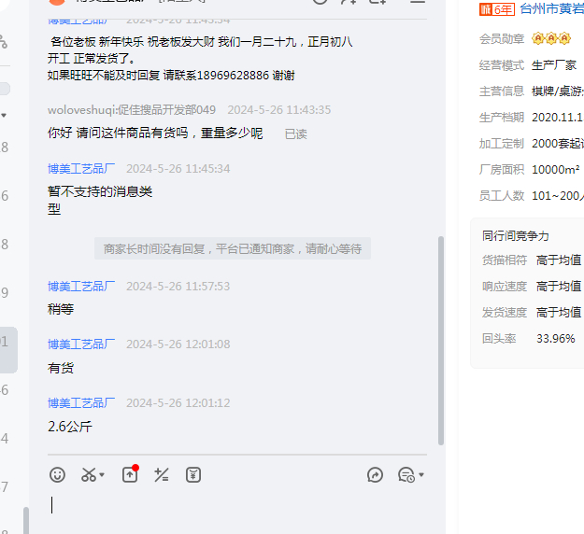Click sender name 博美工艺品厂 at 11:45:34
Screen dimensions: 584x534
(81, 169)
